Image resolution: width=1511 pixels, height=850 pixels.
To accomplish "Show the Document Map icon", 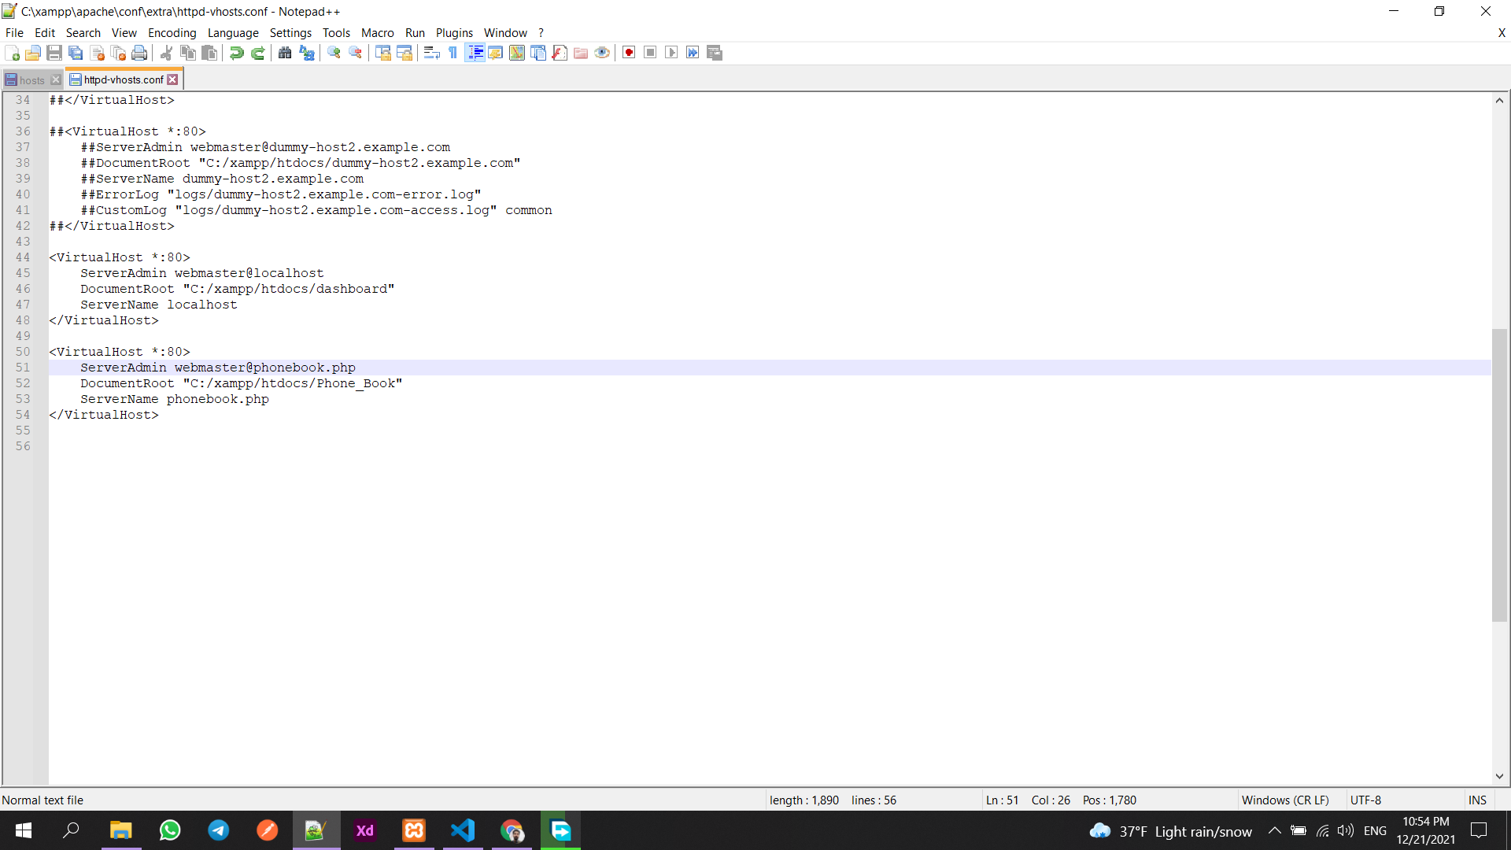I will pyautogui.click(x=517, y=53).
